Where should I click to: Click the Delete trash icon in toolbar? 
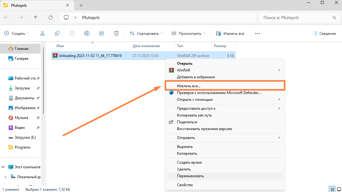coord(116,33)
